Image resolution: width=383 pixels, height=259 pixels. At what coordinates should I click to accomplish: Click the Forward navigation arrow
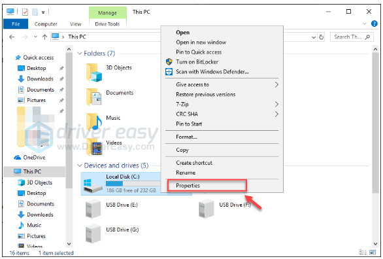tap(25, 37)
